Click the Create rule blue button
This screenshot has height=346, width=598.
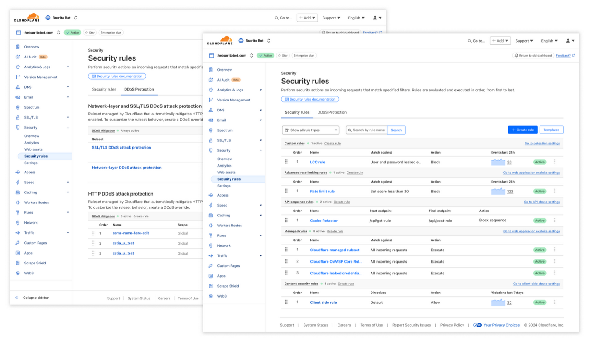pyautogui.click(x=523, y=130)
